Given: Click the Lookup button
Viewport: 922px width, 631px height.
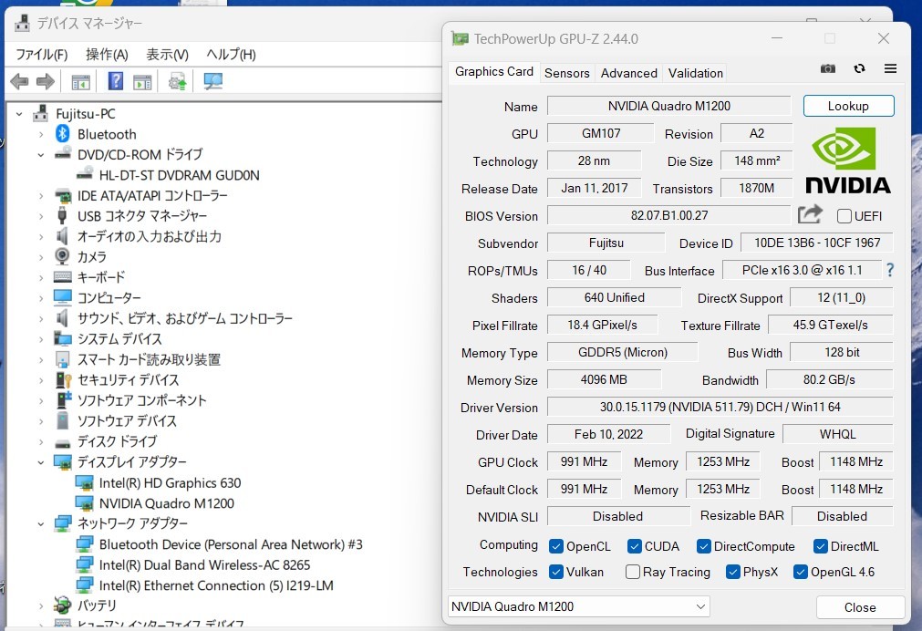Looking at the screenshot, I should tap(848, 106).
